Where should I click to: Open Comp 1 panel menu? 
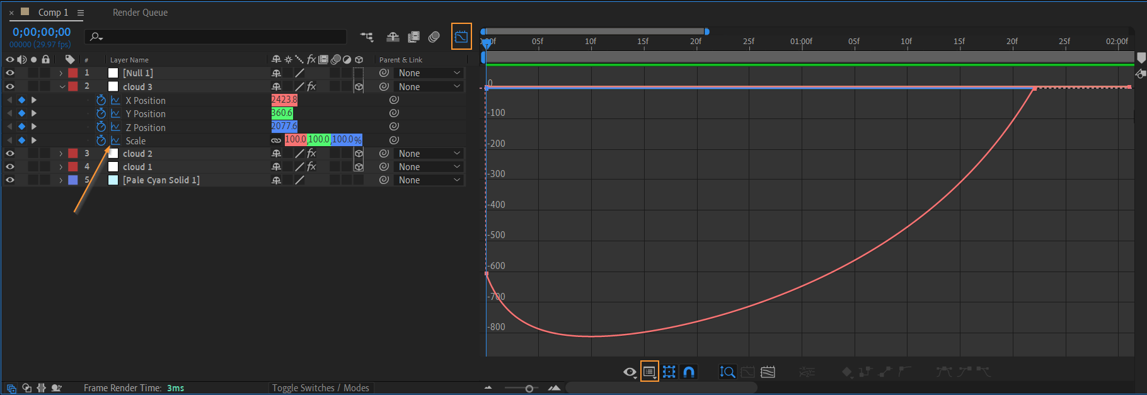pyautogui.click(x=81, y=13)
